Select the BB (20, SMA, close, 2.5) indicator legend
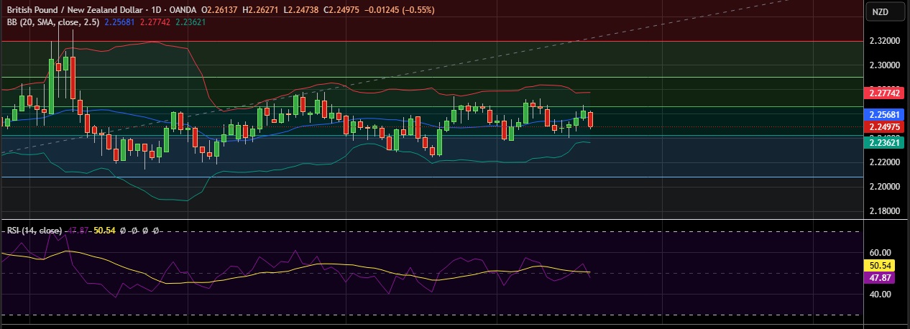 tap(52, 22)
